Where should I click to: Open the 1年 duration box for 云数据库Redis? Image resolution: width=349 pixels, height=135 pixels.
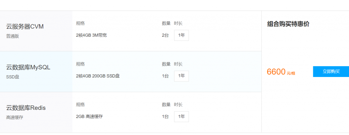[x=181, y=117]
